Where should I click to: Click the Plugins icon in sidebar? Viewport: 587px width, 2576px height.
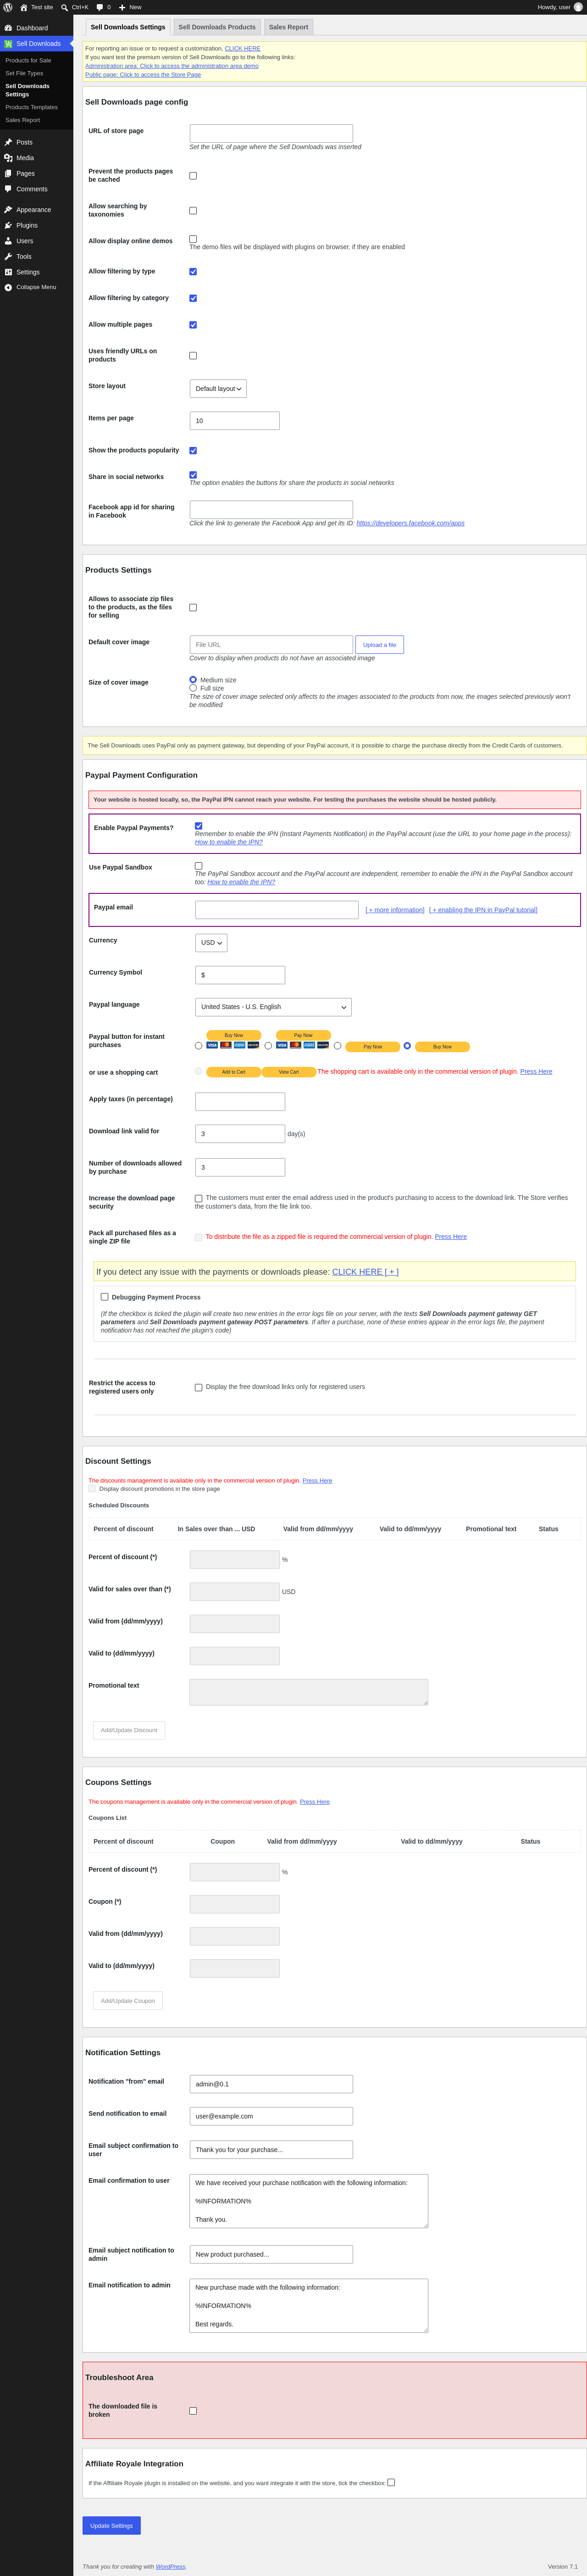(x=8, y=225)
